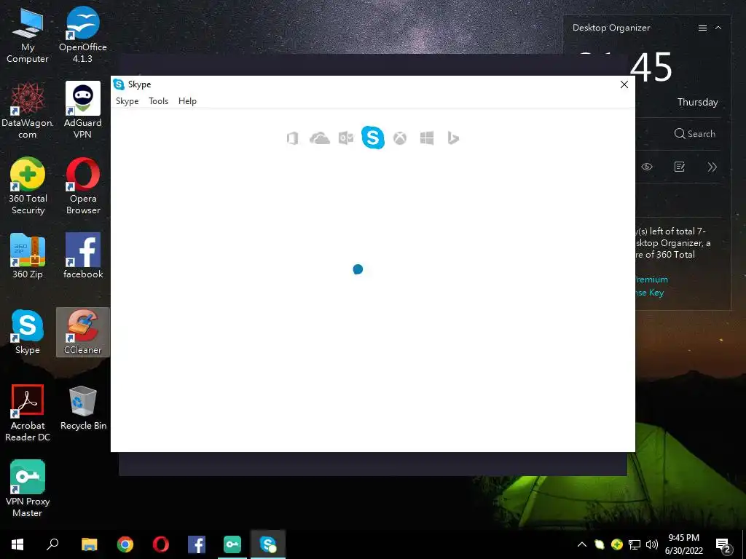Image resolution: width=746 pixels, height=559 pixels.
Task: Collapse the Desktop Organizer panel
Action: 718,28
